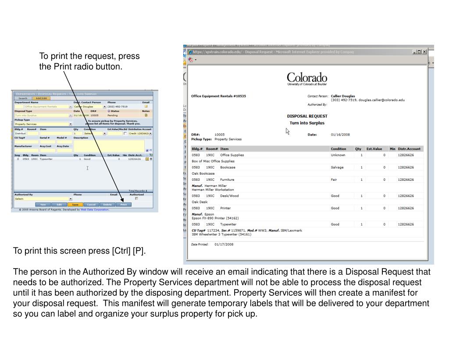
Task: Click the New button
Action: coord(43,204)
